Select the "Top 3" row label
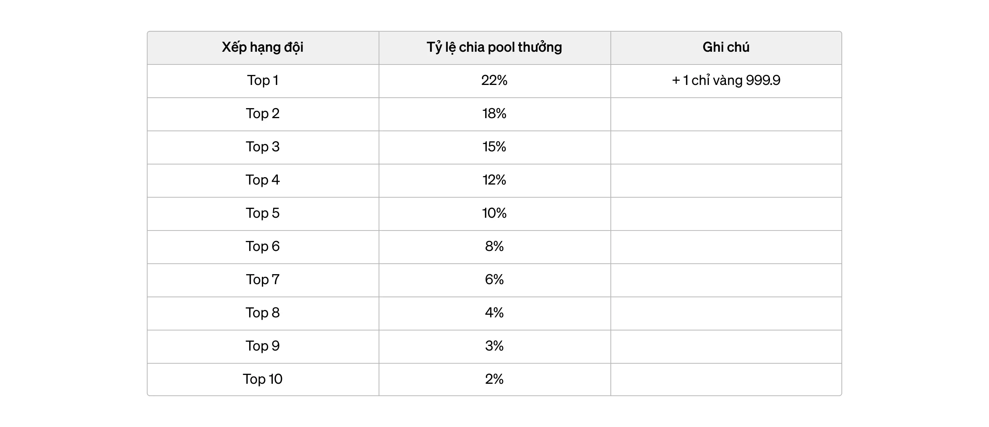This screenshot has width=989, height=427. [x=263, y=147]
